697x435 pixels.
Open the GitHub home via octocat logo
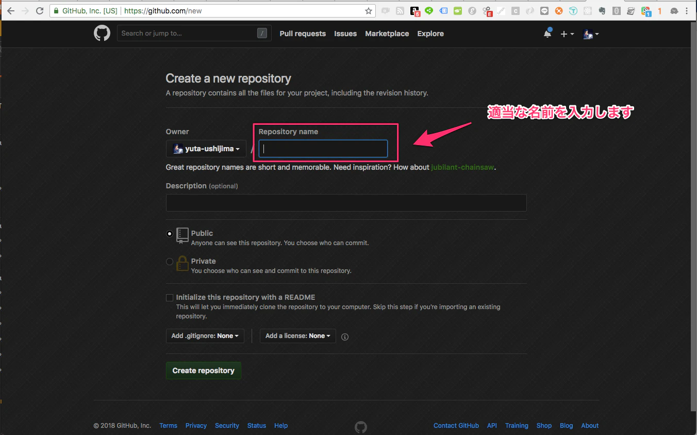102,33
